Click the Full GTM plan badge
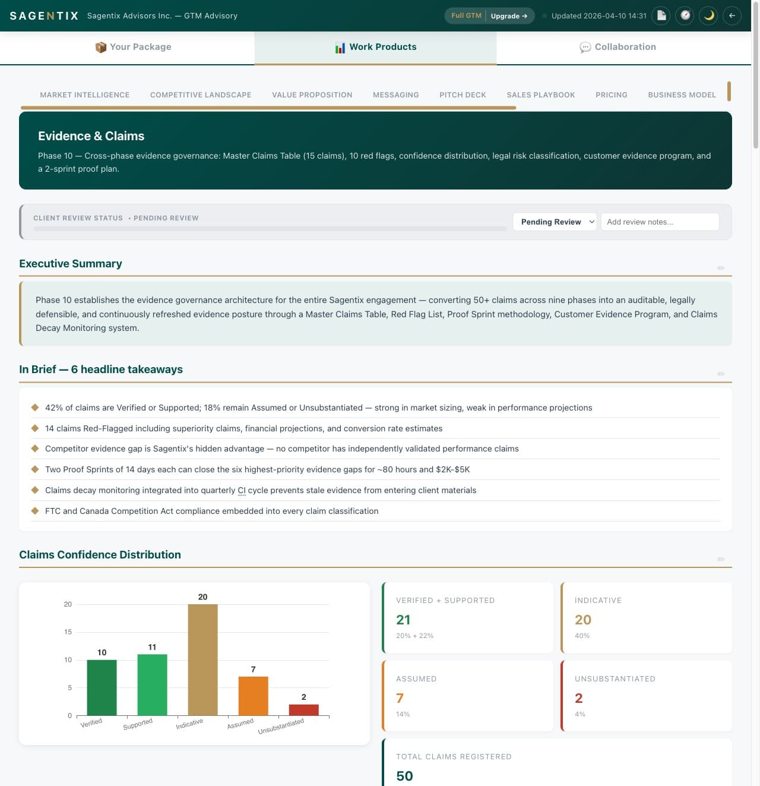 [x=466, y=15]
